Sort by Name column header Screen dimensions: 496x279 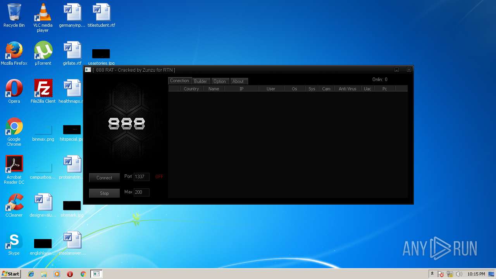[214, 89]
